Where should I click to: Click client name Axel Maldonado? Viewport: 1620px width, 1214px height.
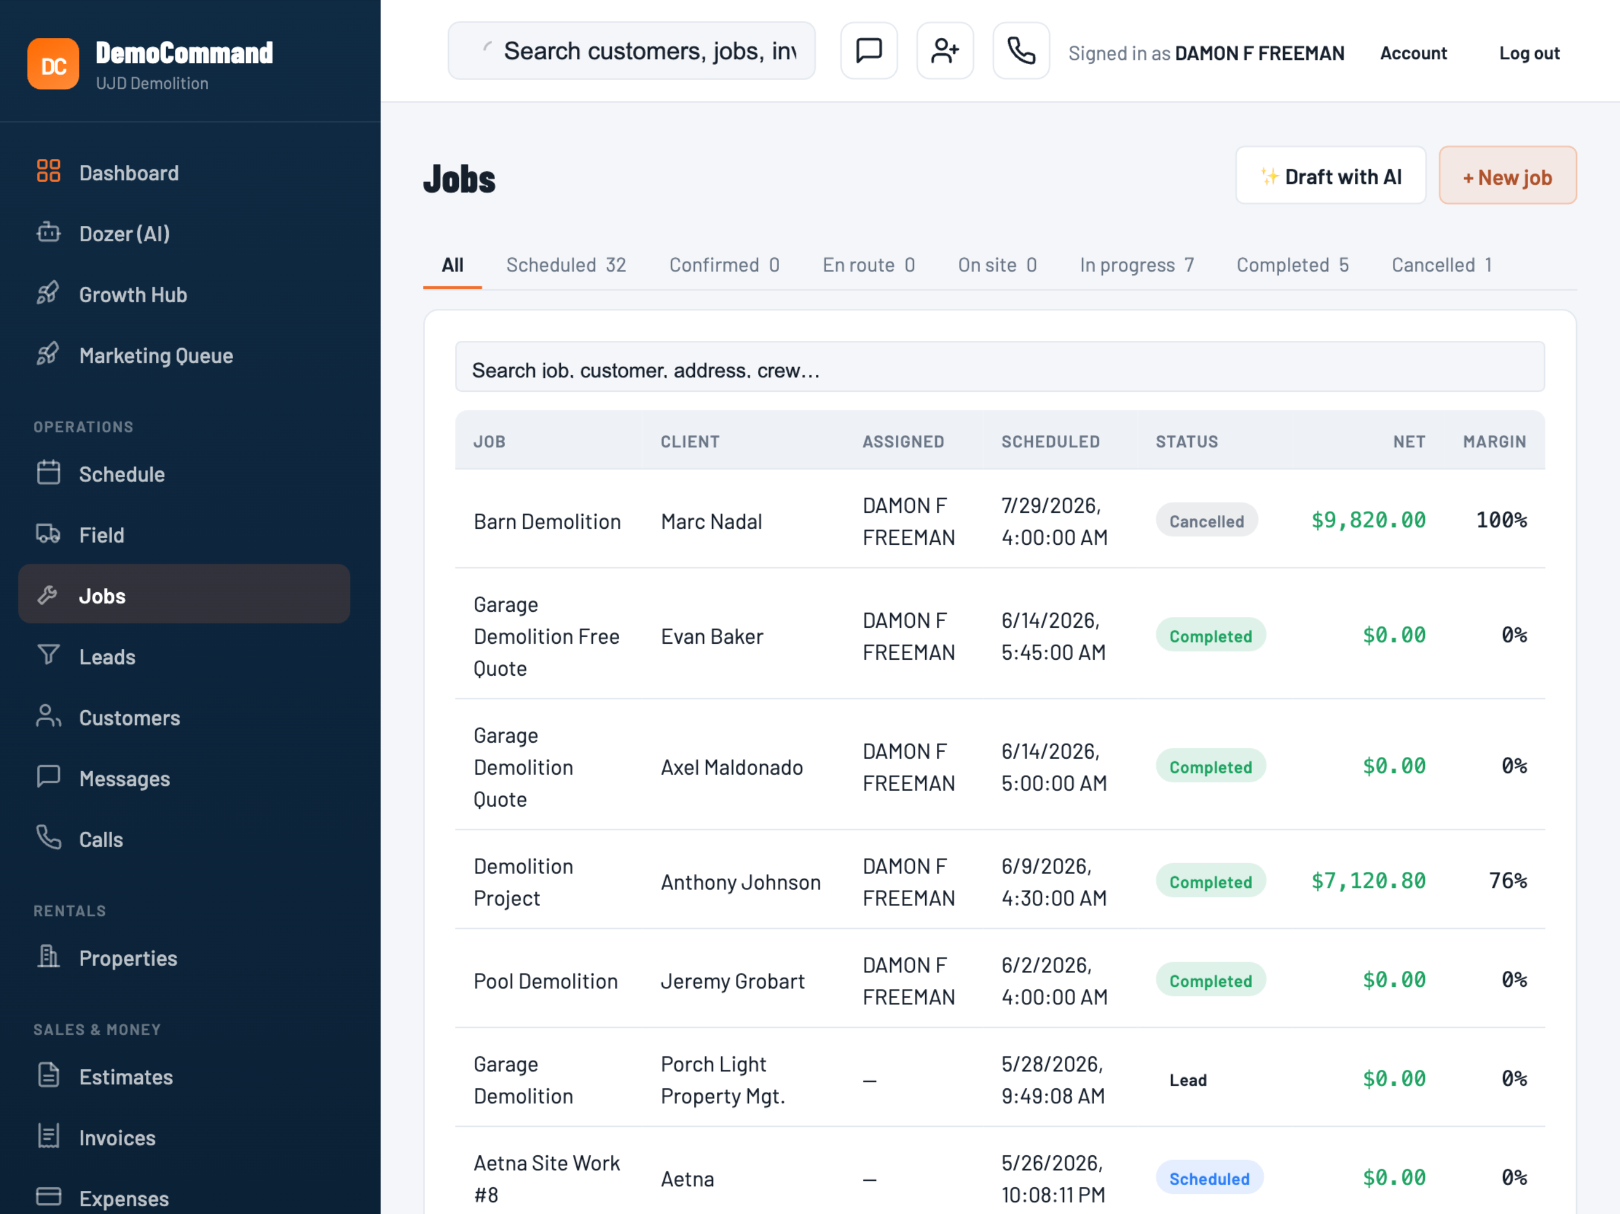point(732,766)
